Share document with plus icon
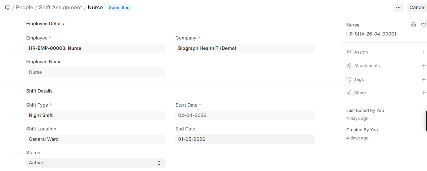427x171 pixels. point(424,93)
